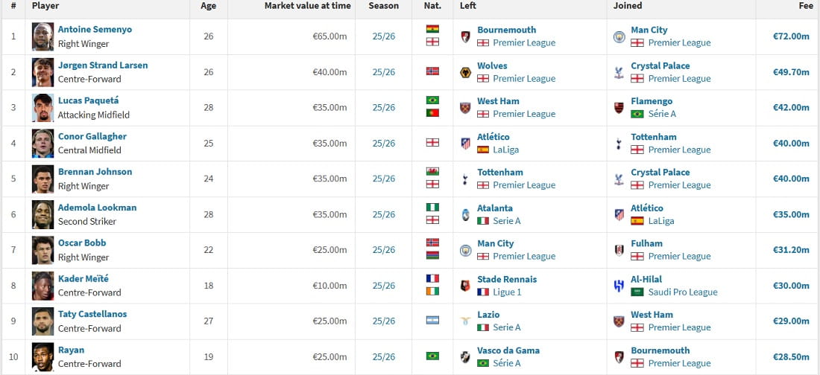
Task: Open the €72.00m fee link
Action: [791, 36]
